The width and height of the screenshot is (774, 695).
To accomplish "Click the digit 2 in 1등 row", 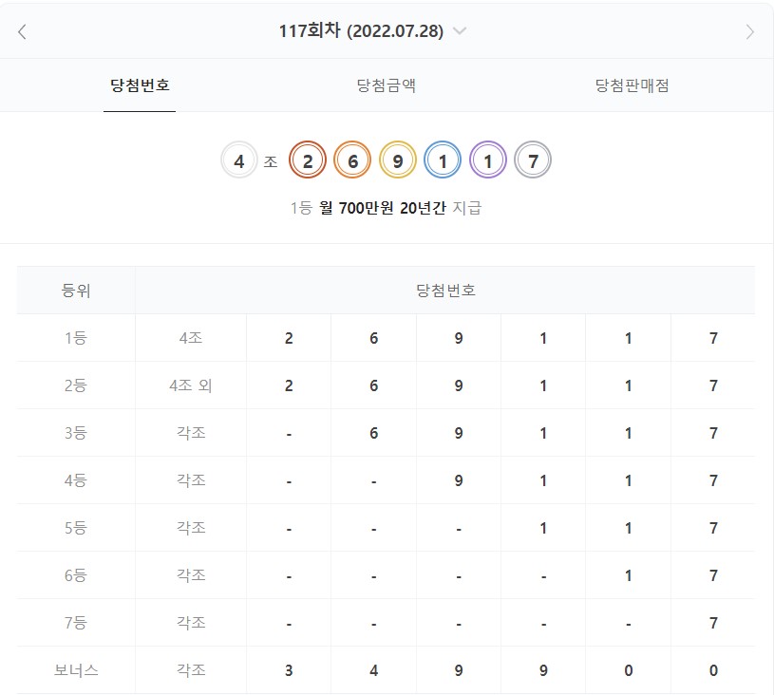I will coord(289,338).
